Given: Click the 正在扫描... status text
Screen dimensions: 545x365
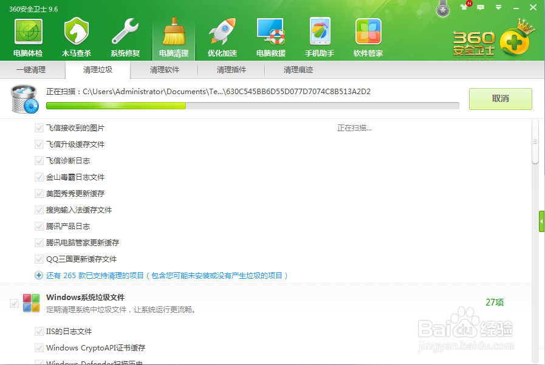Looking at the screenshot, I should [x=354, y=128].
